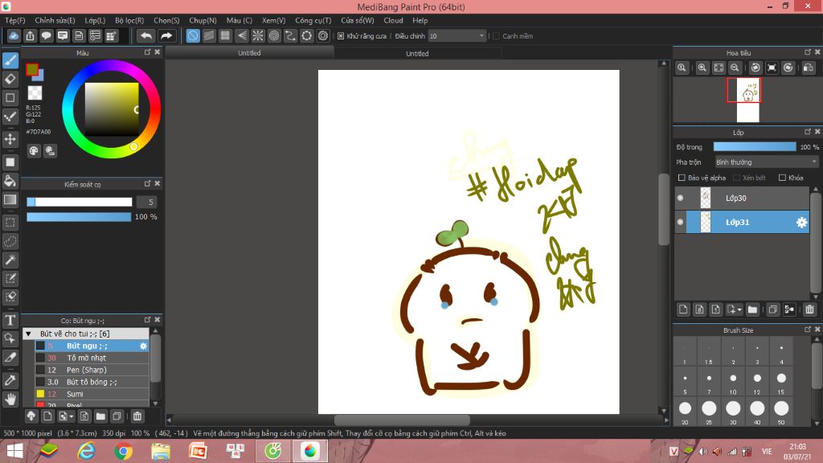Delete the selected layer with the trash icon
823x463 pixels.
tap(809, 309)
